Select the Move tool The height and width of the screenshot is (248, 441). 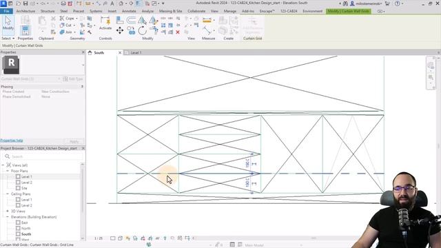pos(120,30)
